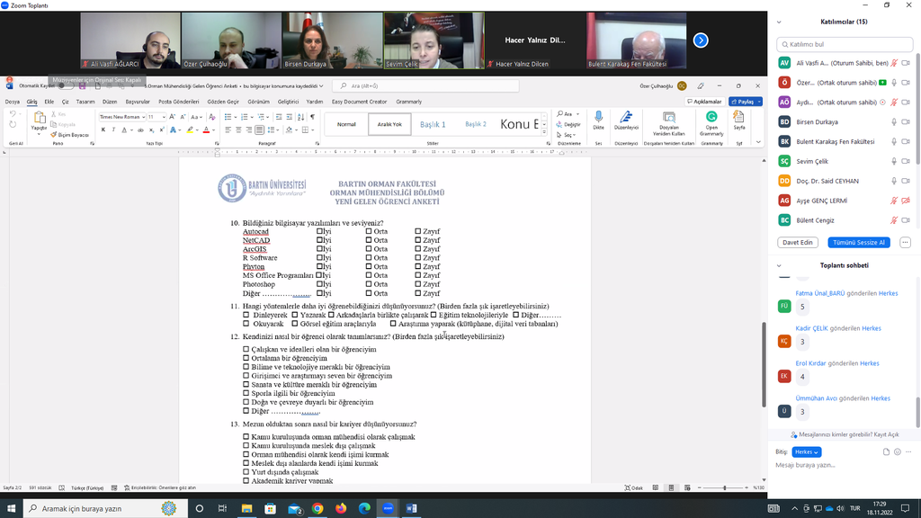Click the Katılımcı bul search field

tap(836, 44)
